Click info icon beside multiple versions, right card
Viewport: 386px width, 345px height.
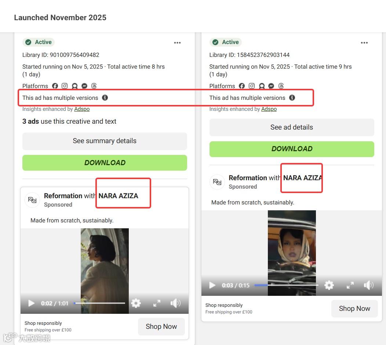pos(292,98)
